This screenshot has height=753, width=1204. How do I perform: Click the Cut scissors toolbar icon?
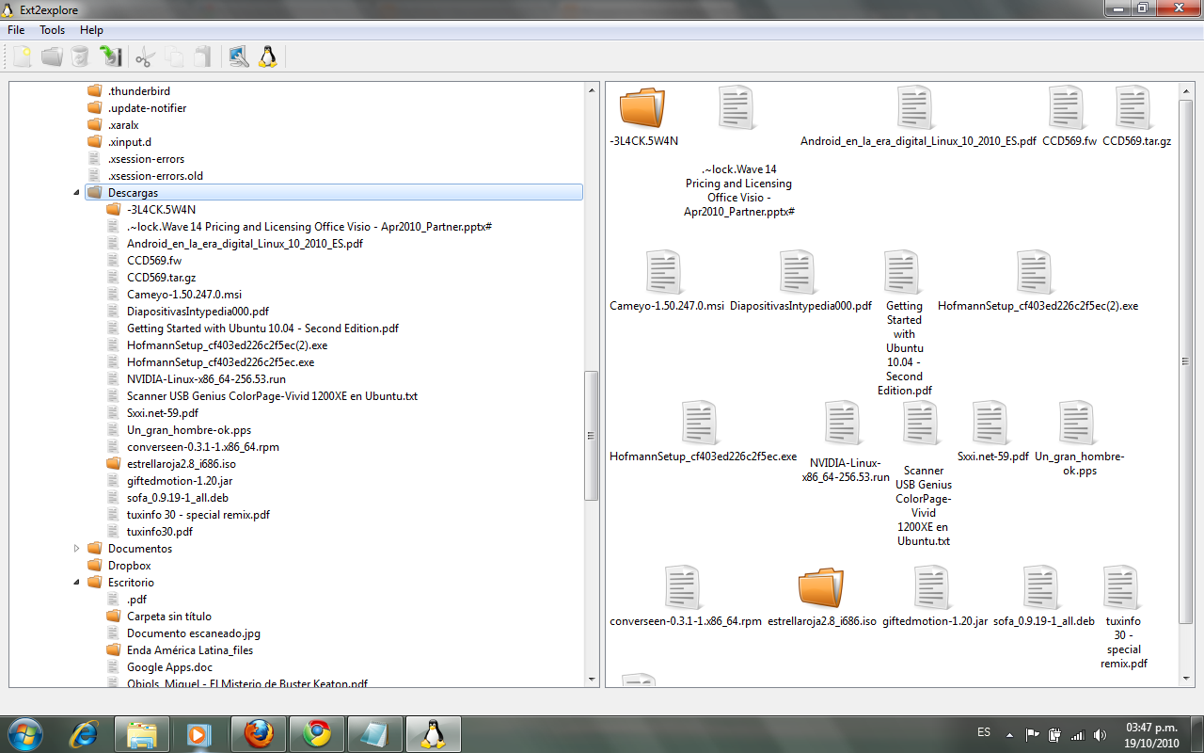pyautogui.click(x=144, y=56)
